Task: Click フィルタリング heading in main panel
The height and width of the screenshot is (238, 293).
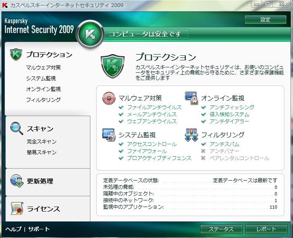Action: pos(223,135)
